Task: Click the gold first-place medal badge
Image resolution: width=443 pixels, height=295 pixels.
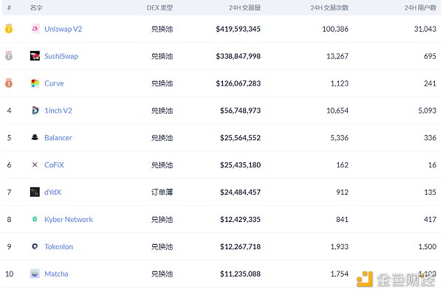Action: 9,29
